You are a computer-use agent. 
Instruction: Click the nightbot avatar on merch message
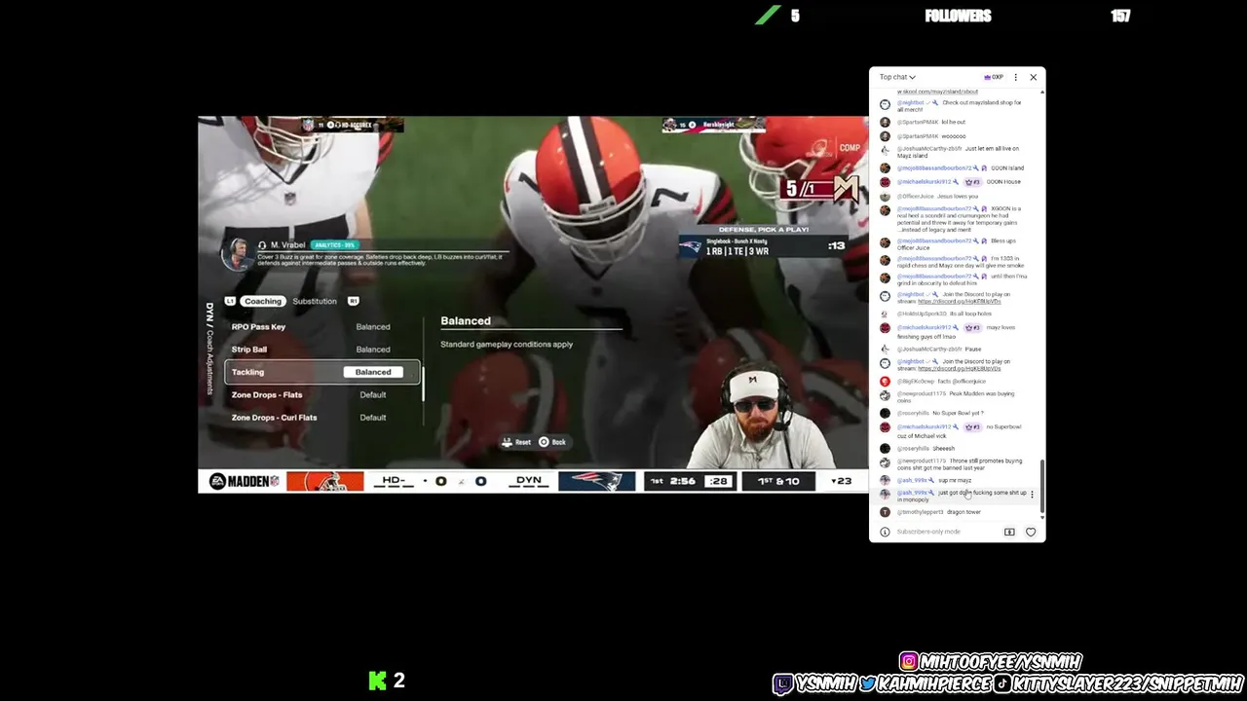click(x=885, y=104)
